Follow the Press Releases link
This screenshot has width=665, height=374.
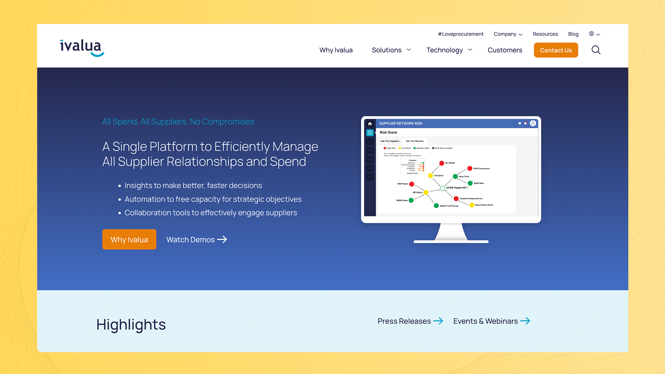coord(410,321)
